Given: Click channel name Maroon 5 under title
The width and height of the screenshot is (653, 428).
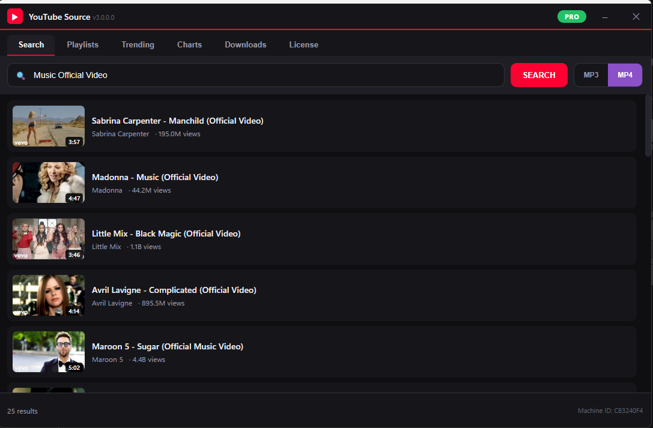Looking at the screenshot, I should click(108, 360).
